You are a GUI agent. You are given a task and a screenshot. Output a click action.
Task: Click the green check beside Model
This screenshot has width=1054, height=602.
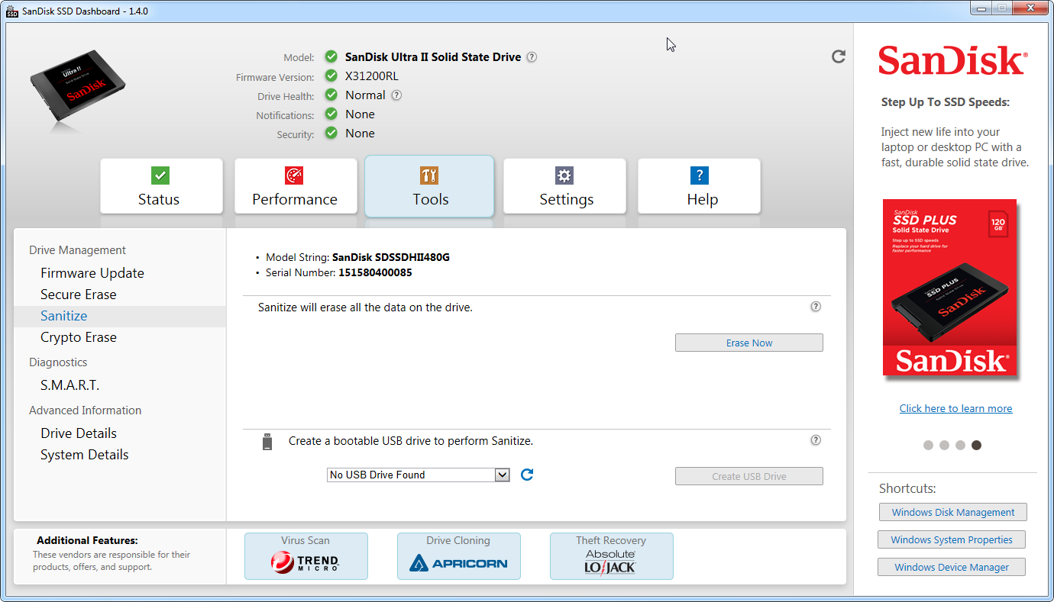[331, 56]
